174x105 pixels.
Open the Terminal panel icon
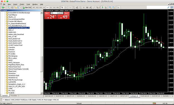[x=19, y=7]
